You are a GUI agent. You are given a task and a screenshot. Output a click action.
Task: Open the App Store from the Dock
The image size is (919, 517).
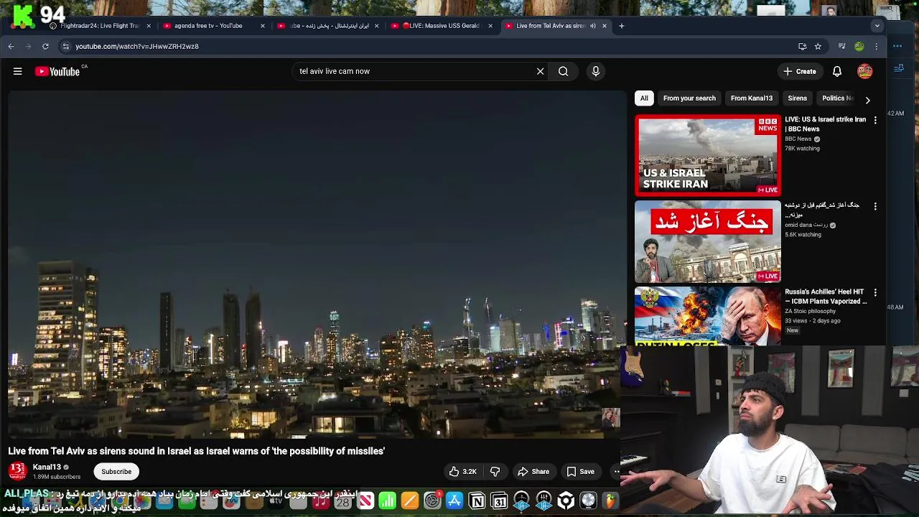(x=454, y=500)
